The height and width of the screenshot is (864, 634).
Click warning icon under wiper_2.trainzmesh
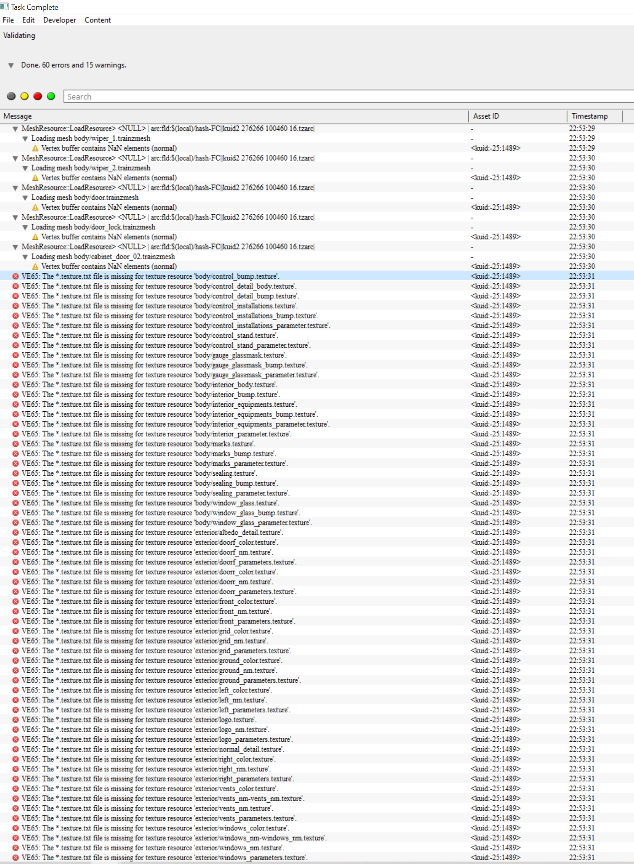(35, 178)
